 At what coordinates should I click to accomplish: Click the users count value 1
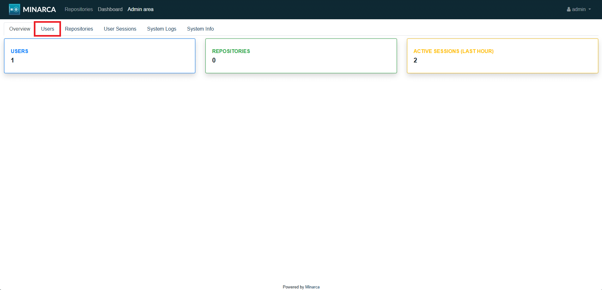12,60
